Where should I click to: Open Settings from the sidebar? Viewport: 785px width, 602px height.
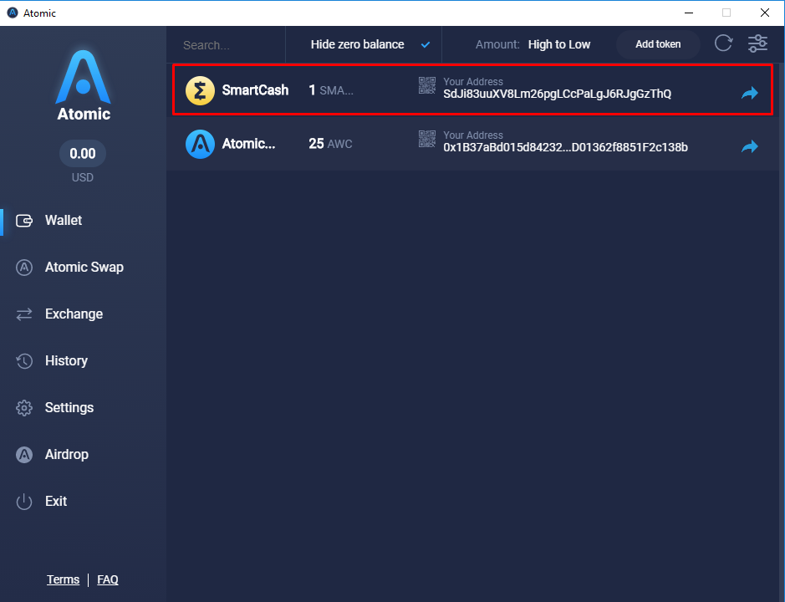69,408
